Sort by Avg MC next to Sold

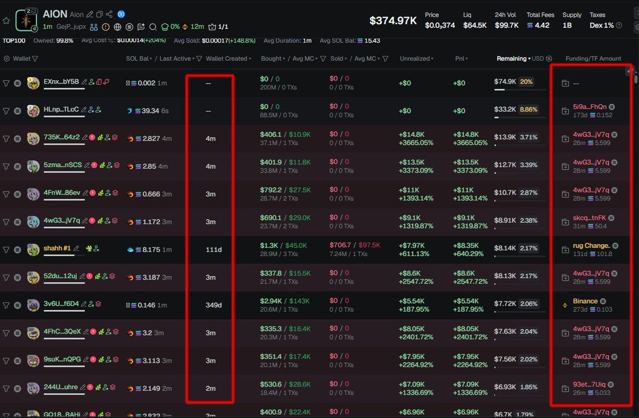pos(367,58)
